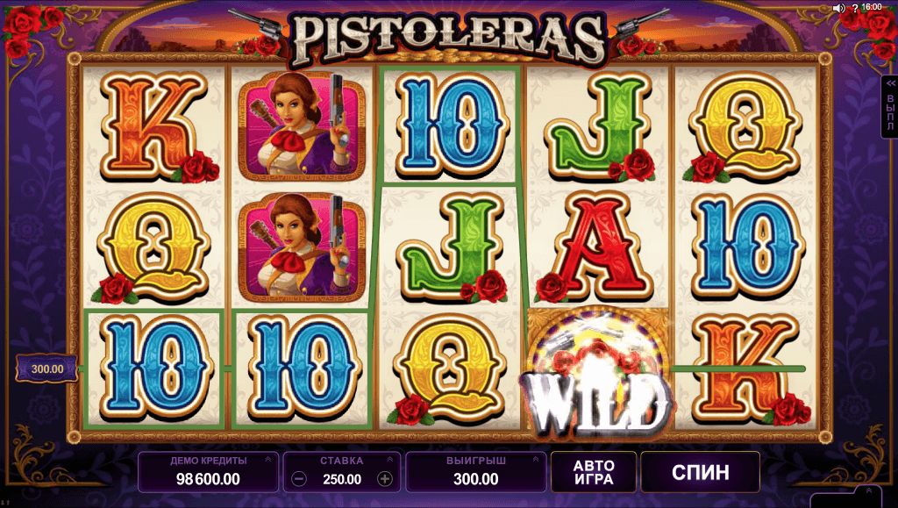The height and width of the screenshot is (508, 898).
Task: Expand the Выпл paytable side tab
Action: point(890,106)
